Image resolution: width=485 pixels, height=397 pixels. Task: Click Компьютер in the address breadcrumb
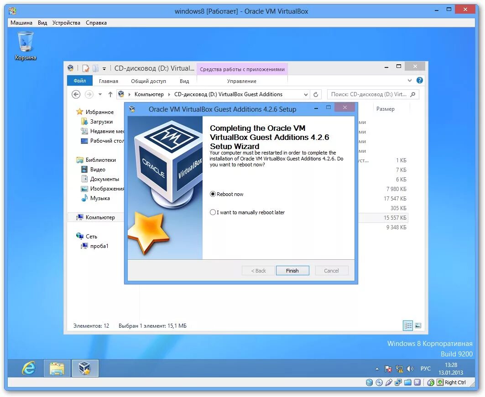[149, 94]
